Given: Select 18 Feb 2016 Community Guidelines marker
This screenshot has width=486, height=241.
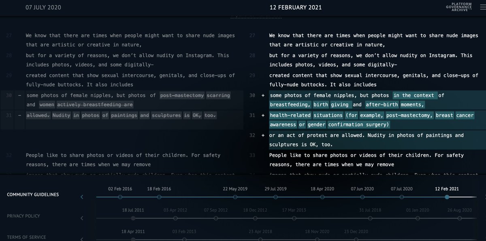Looking at the screenshot, I should coord(159,197).
